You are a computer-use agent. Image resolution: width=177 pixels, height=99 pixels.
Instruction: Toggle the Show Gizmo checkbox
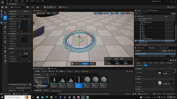click(19, 46)
